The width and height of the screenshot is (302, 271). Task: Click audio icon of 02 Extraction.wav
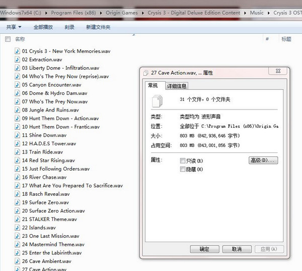tap(17, 60)
